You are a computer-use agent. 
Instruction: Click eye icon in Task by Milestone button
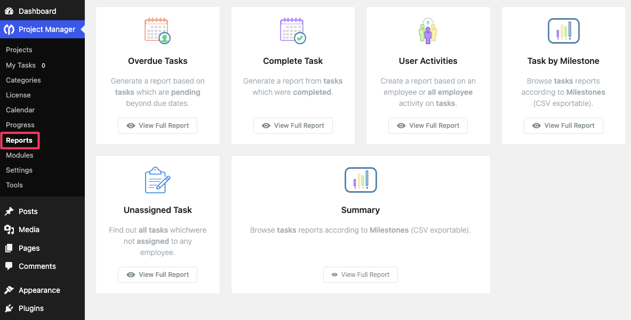coord(537,126)
